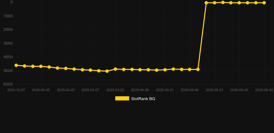
Task: Select the data point above 2025-05-21
Action: point(215,3)
